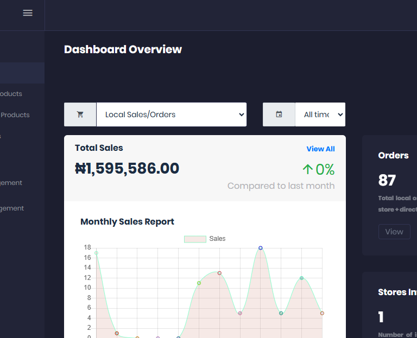Screen dimensions: 417x338
Task: Select the lower management item in sidebar
Action: pyautogui.click(x=11, y=208)
